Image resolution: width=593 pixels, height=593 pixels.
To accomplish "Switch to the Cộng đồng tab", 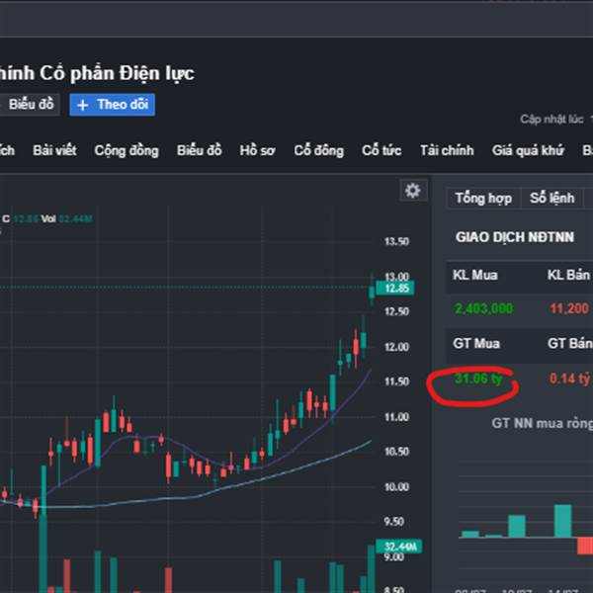I will (127, 150).
